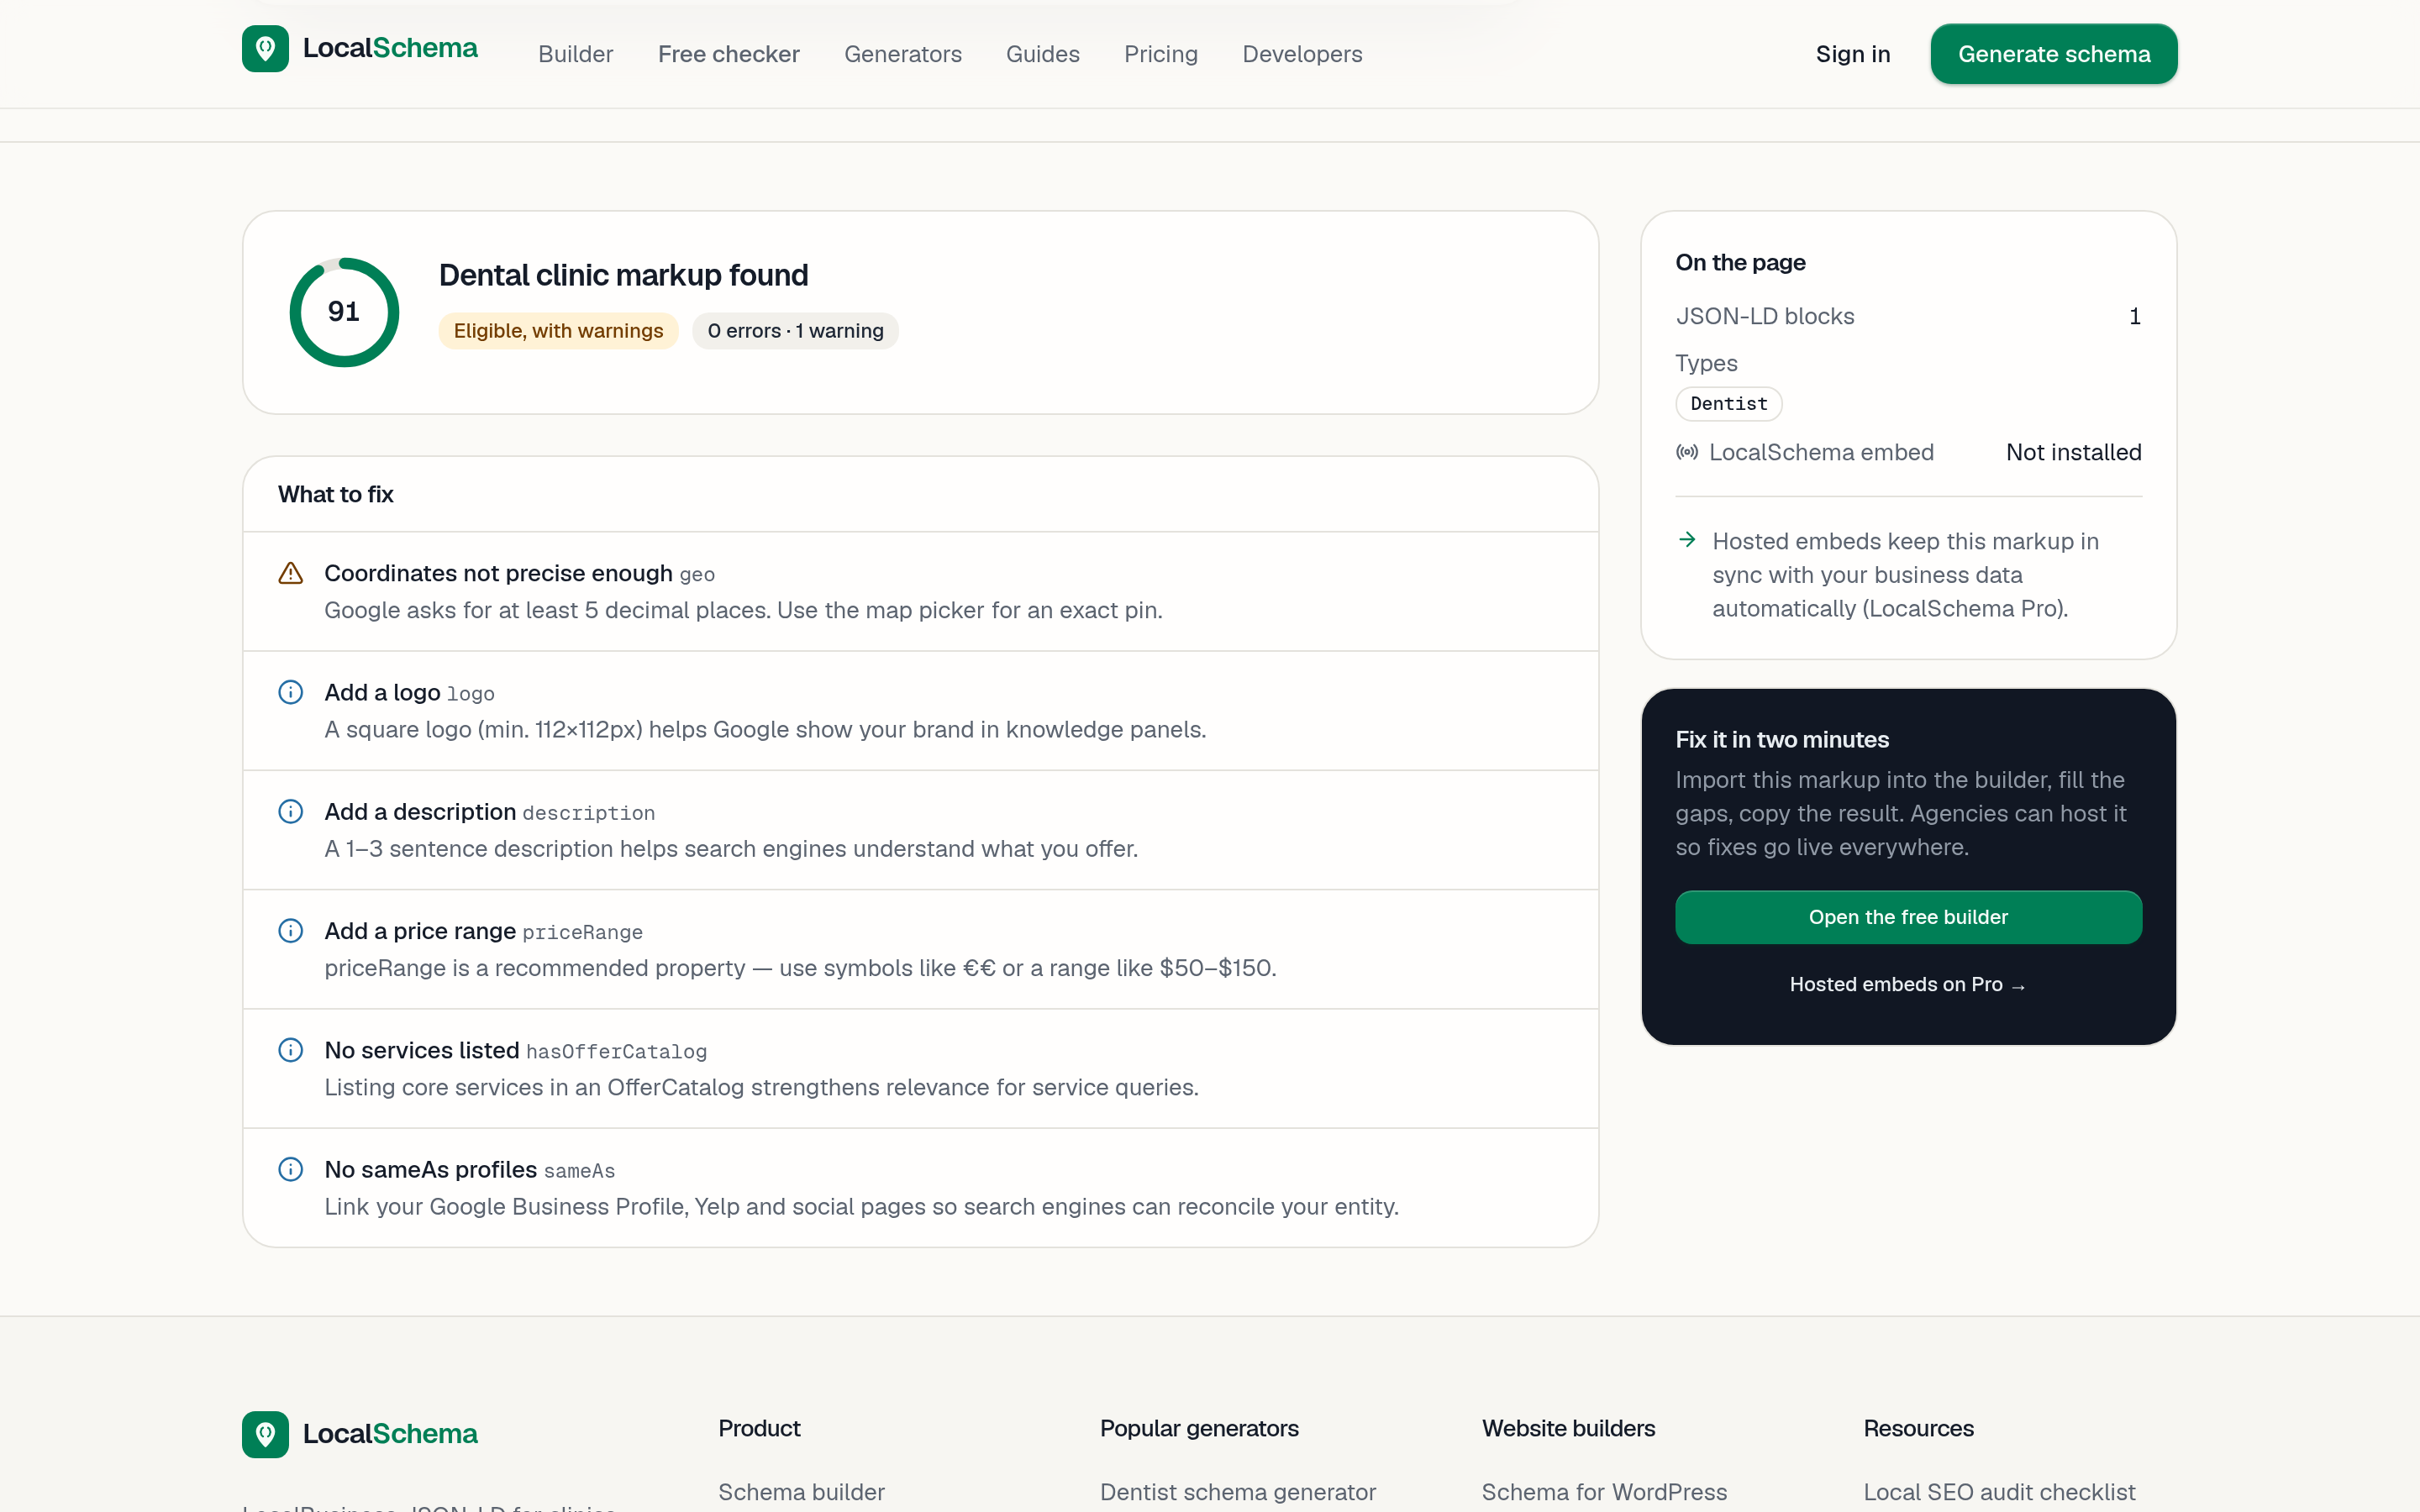Click the info icon beside No sameAs profiles

[x=290, y=1169]
